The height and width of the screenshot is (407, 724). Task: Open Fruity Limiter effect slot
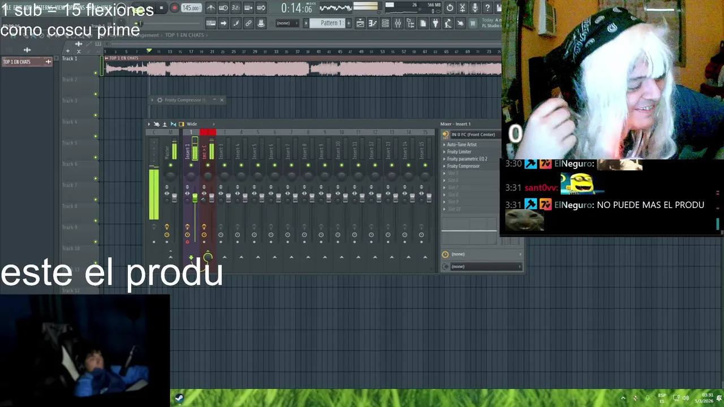pyautogui.click(x=459, y=151)
